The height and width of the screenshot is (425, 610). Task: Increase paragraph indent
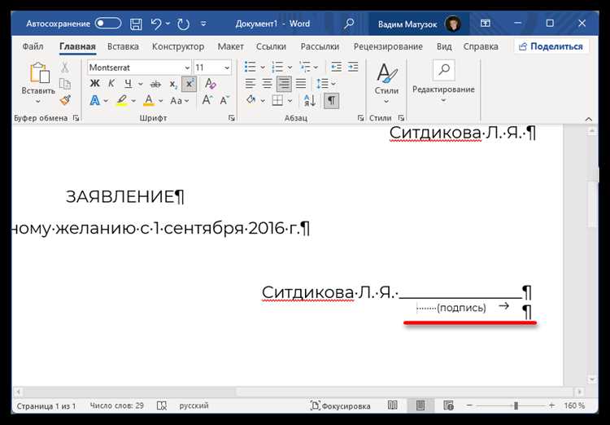pos(353,67)
